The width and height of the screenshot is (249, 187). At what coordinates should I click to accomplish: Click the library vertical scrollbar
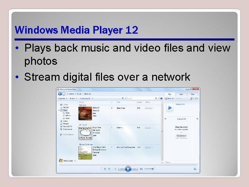162,132
